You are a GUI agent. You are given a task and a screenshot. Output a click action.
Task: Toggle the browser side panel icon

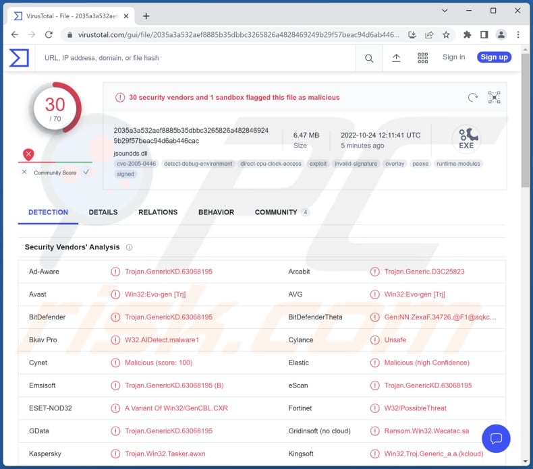[484, 34]
